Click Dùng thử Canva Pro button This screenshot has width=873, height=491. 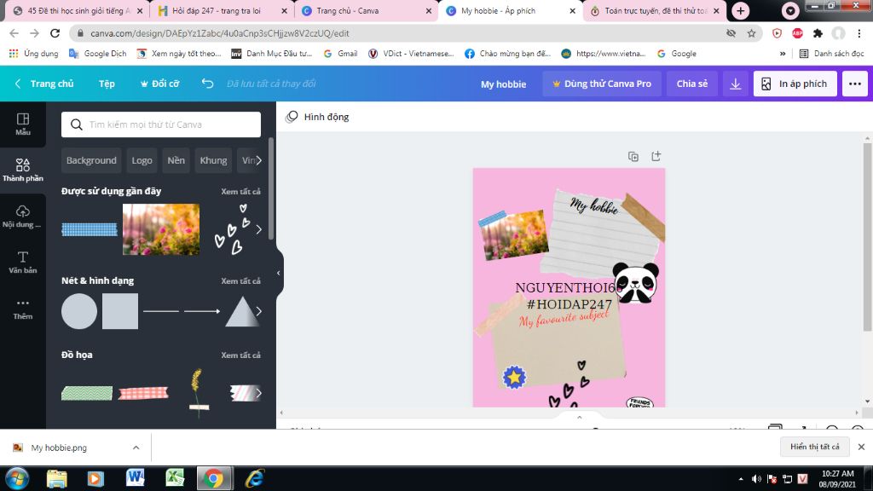click(602, 84)
